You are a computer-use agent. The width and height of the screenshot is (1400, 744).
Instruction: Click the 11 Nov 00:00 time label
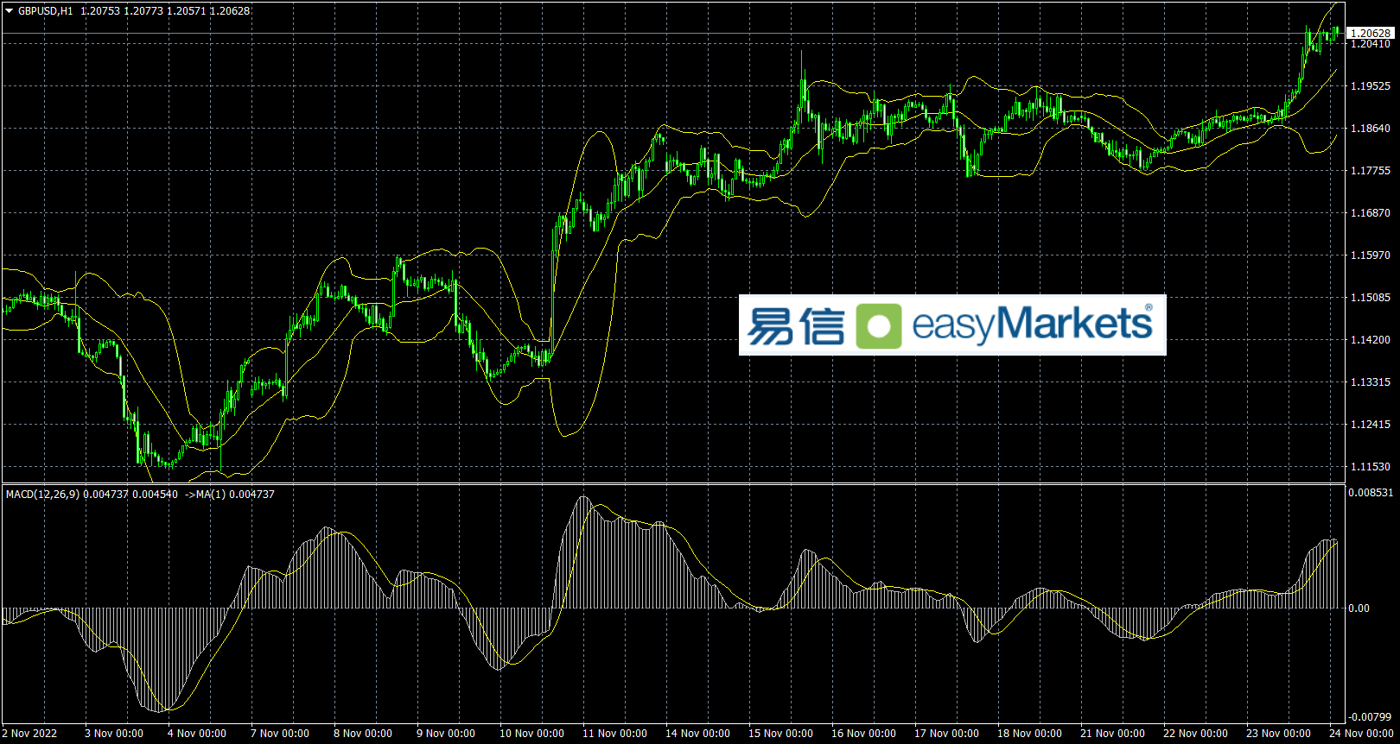tap(614, 734)
